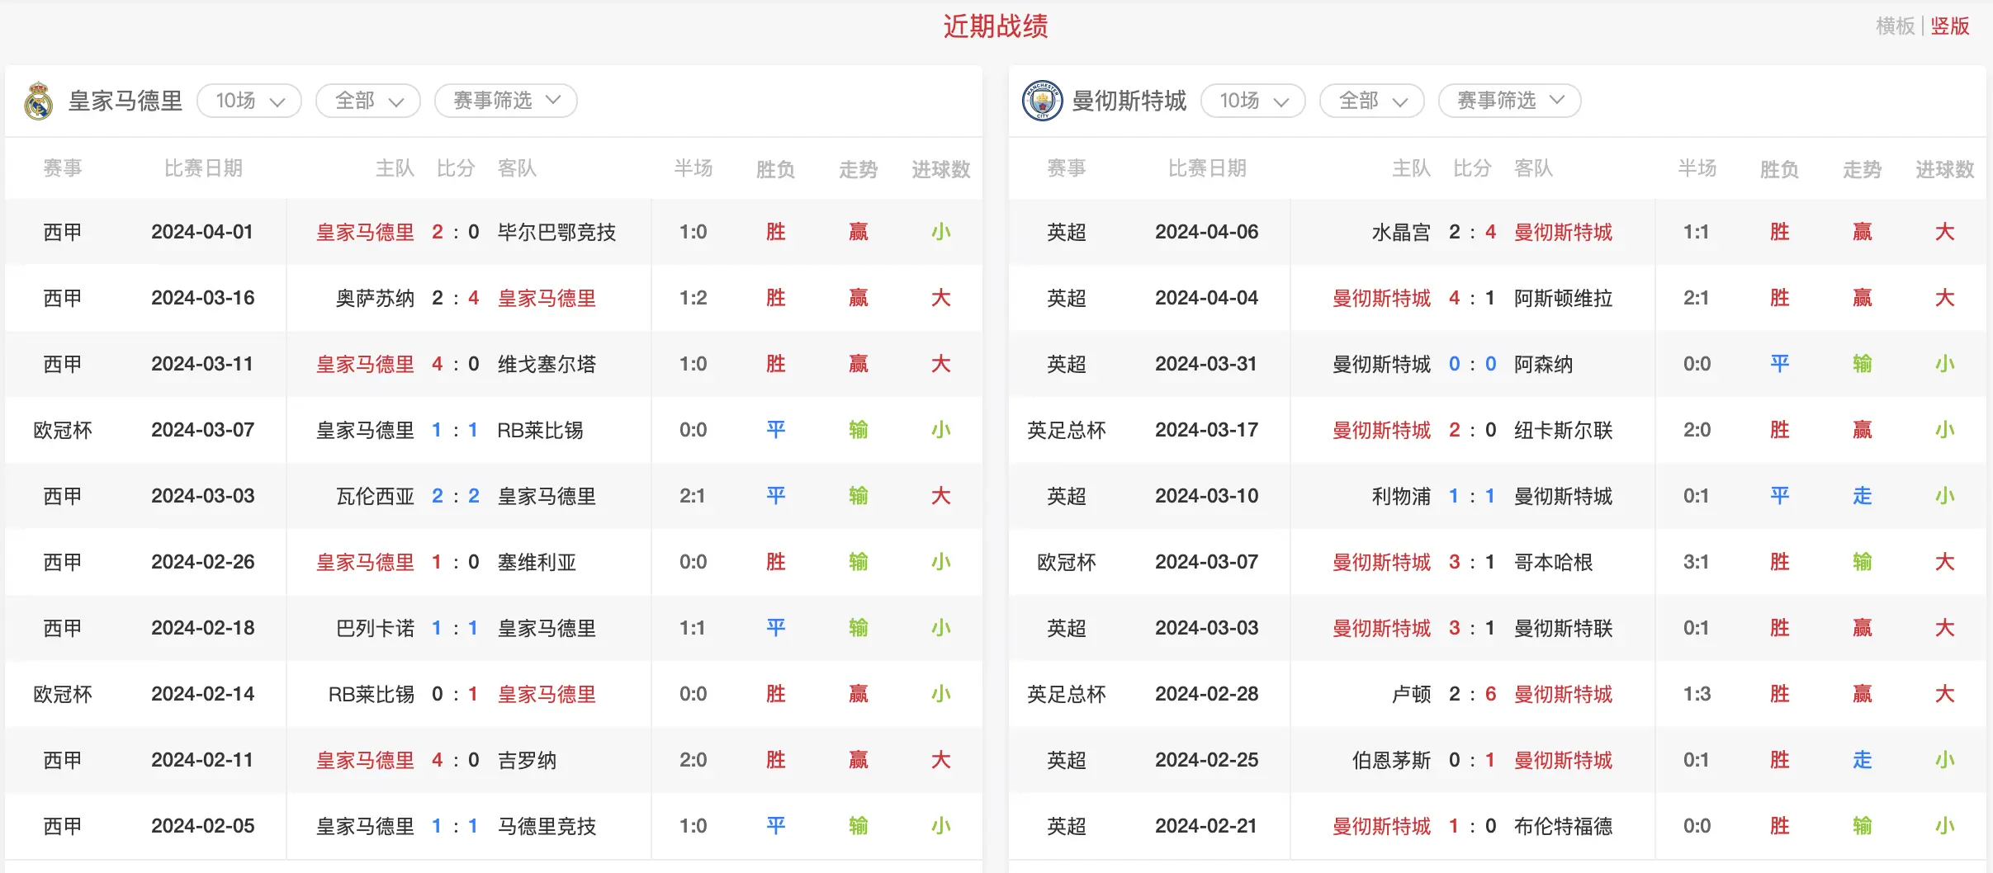Click 比赛日期 column header in Real Madrid table

[x=203, y=168]
